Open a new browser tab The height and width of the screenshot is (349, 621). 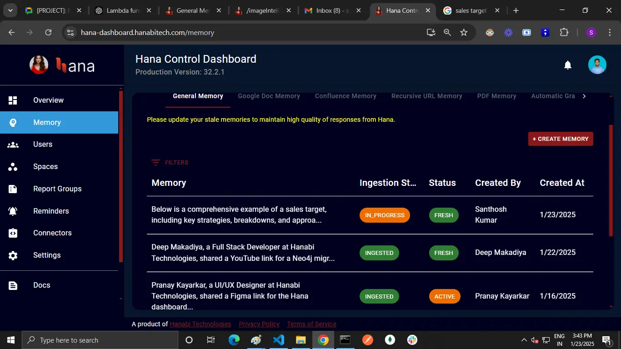point(516,10)
